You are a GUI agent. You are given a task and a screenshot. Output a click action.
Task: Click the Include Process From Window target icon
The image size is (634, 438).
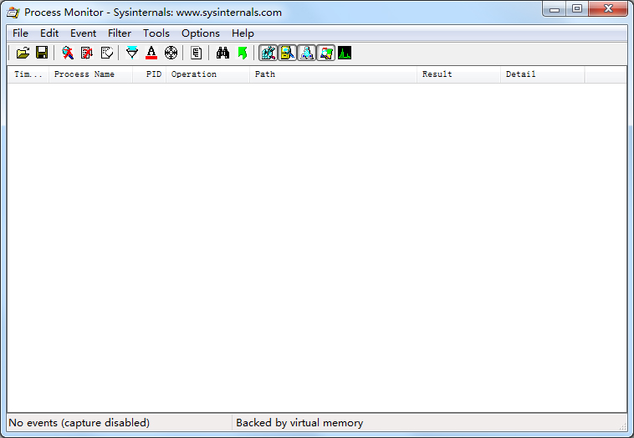[171, 53]
